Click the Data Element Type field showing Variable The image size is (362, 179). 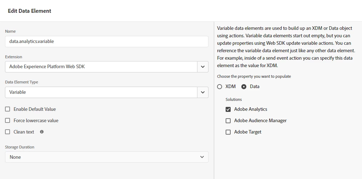tap(101, 92)
